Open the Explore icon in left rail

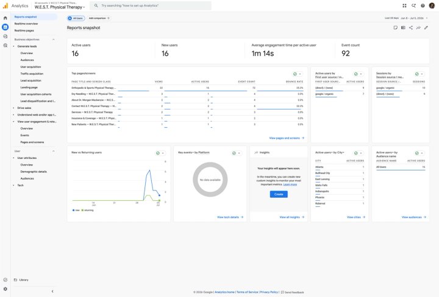5,37
